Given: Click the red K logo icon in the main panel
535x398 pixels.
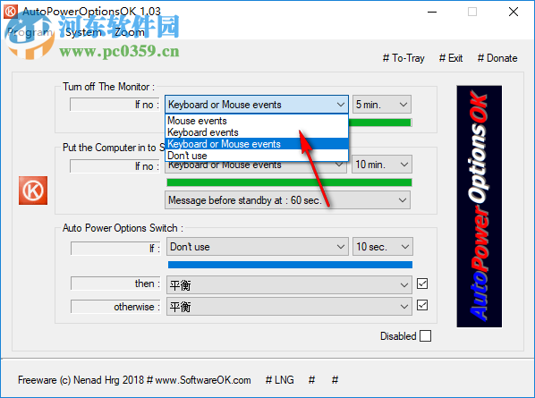Looking at the screenshot, I should point(33,191).
